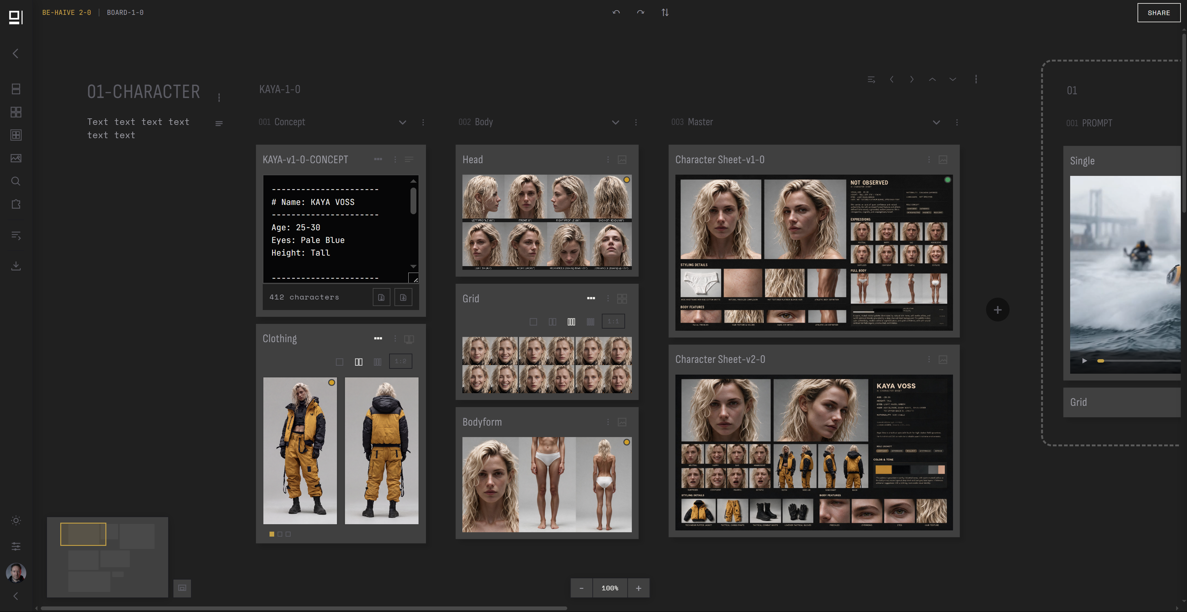Click the text list arrow sidebar icon
Screen dimensions: 1187x612
16,236
